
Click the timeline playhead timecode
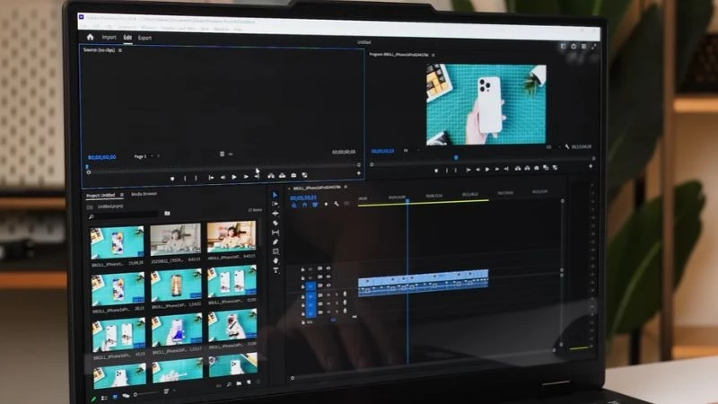[x=303, y=198]
